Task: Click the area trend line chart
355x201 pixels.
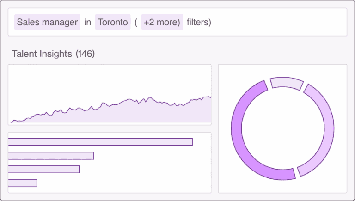Action: [110, 95]
